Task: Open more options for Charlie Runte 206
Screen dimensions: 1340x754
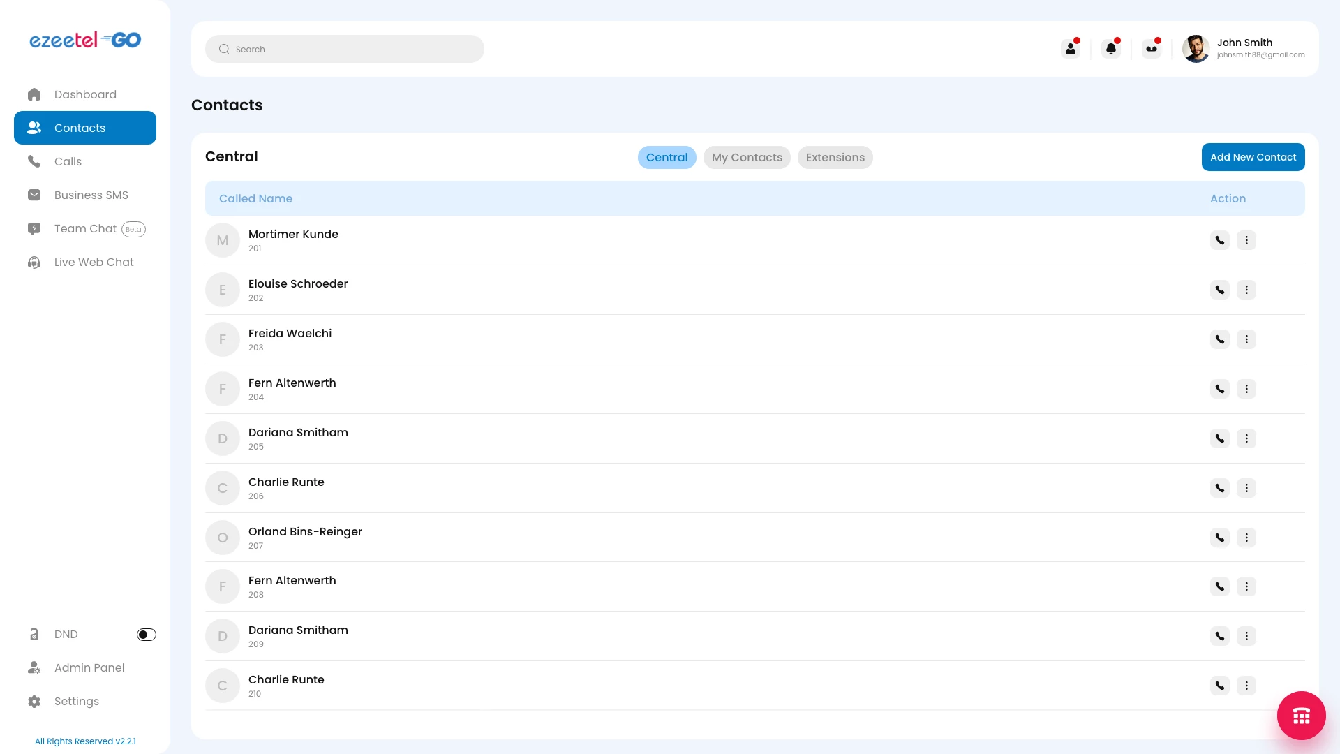Action: point(1247,488)
